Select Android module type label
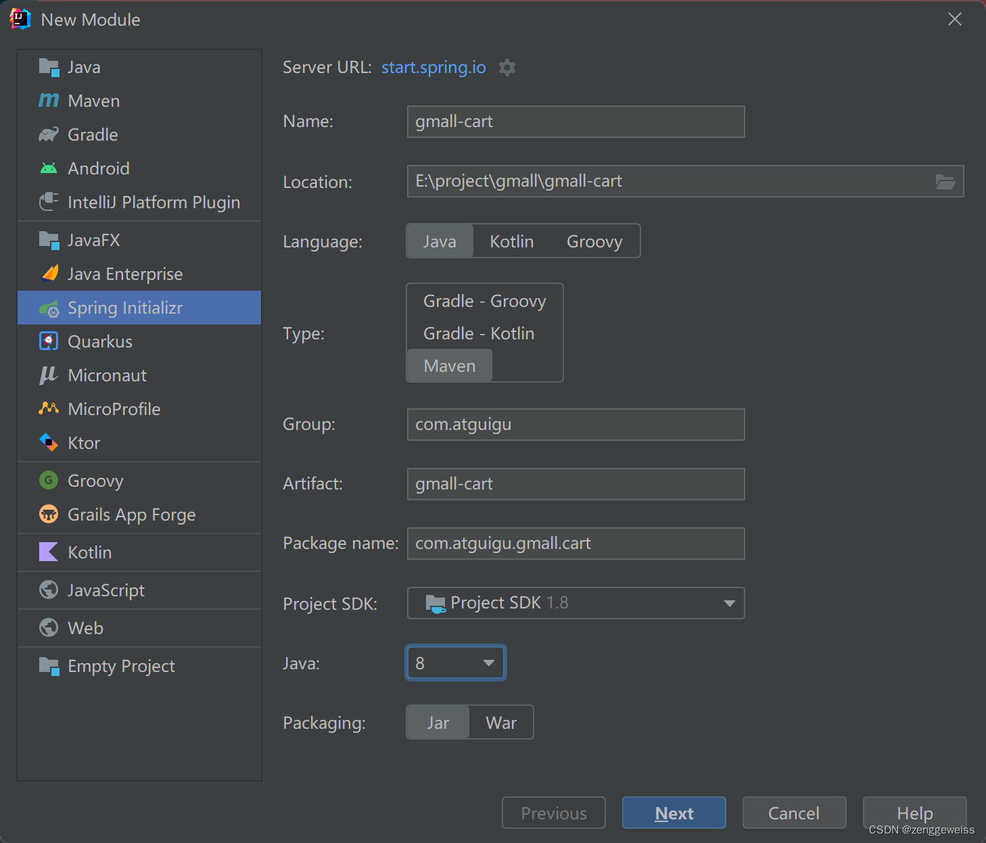This screenshot has height=843, width=986. (99, 168)
